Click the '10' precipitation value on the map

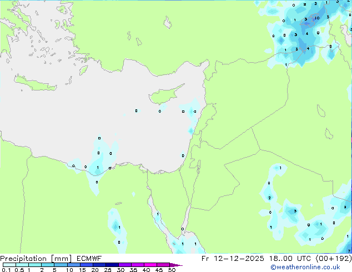coord(317,18)
